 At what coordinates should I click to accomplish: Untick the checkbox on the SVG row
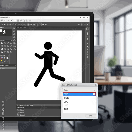pyautogui.click(x=94, y=94)
